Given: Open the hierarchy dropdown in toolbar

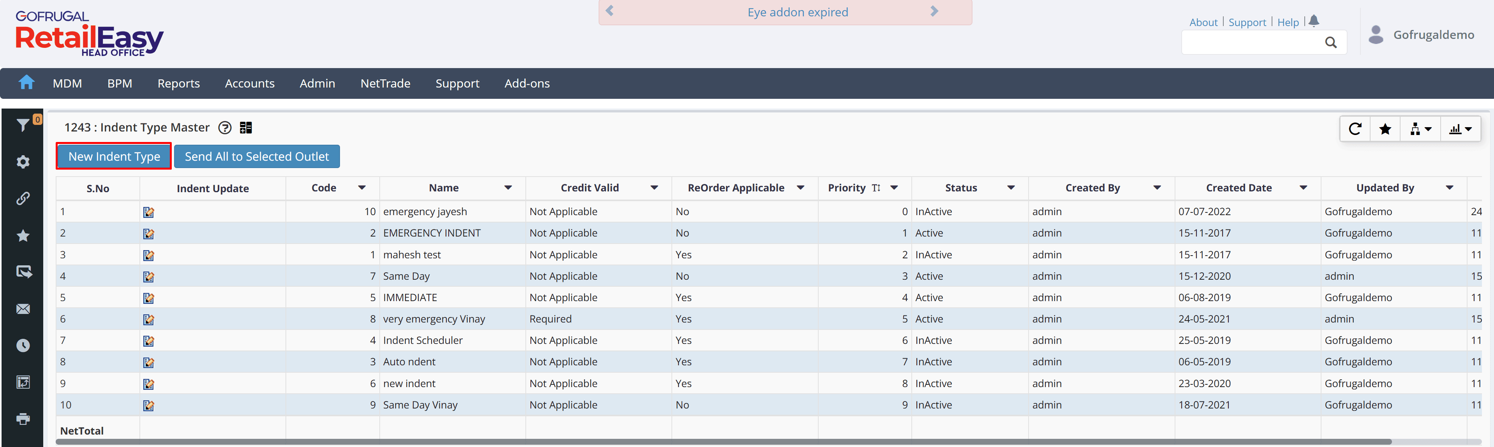Looking at the screenshot, I should point(1420,128).
